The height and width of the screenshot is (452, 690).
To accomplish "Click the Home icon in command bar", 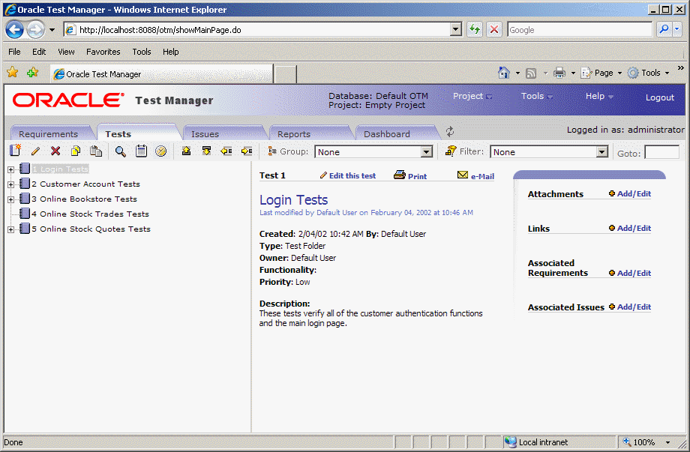I will [504, 73].
